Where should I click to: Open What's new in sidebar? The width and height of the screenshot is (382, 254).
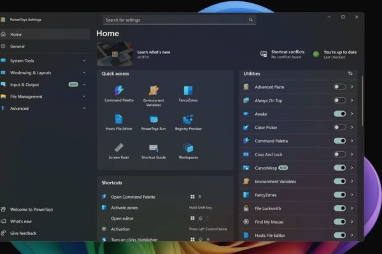22,222
